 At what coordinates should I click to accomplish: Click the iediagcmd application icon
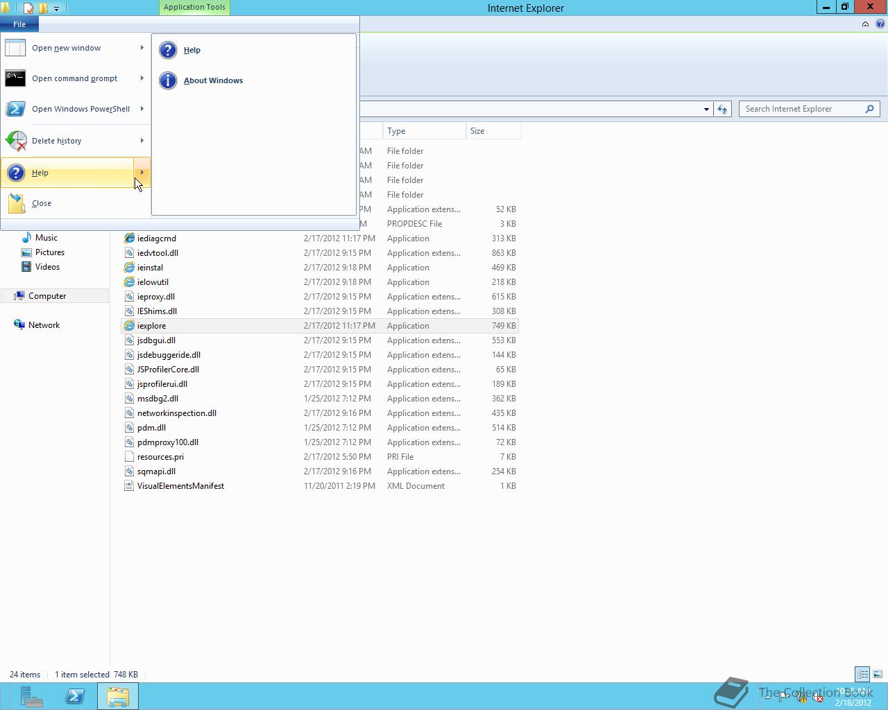[129, 239]
